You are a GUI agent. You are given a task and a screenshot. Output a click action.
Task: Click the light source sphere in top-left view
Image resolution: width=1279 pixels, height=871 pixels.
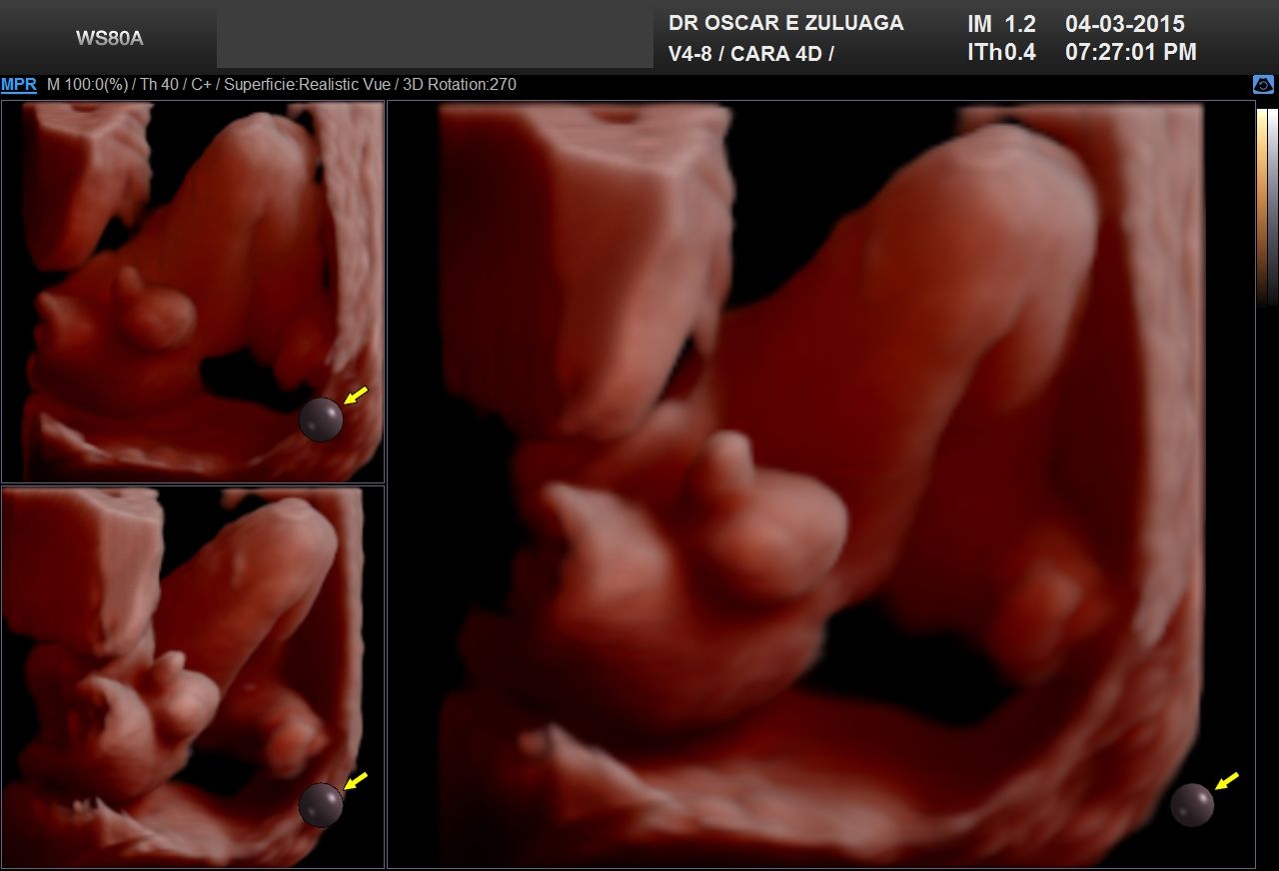click(x=321, y=420)
